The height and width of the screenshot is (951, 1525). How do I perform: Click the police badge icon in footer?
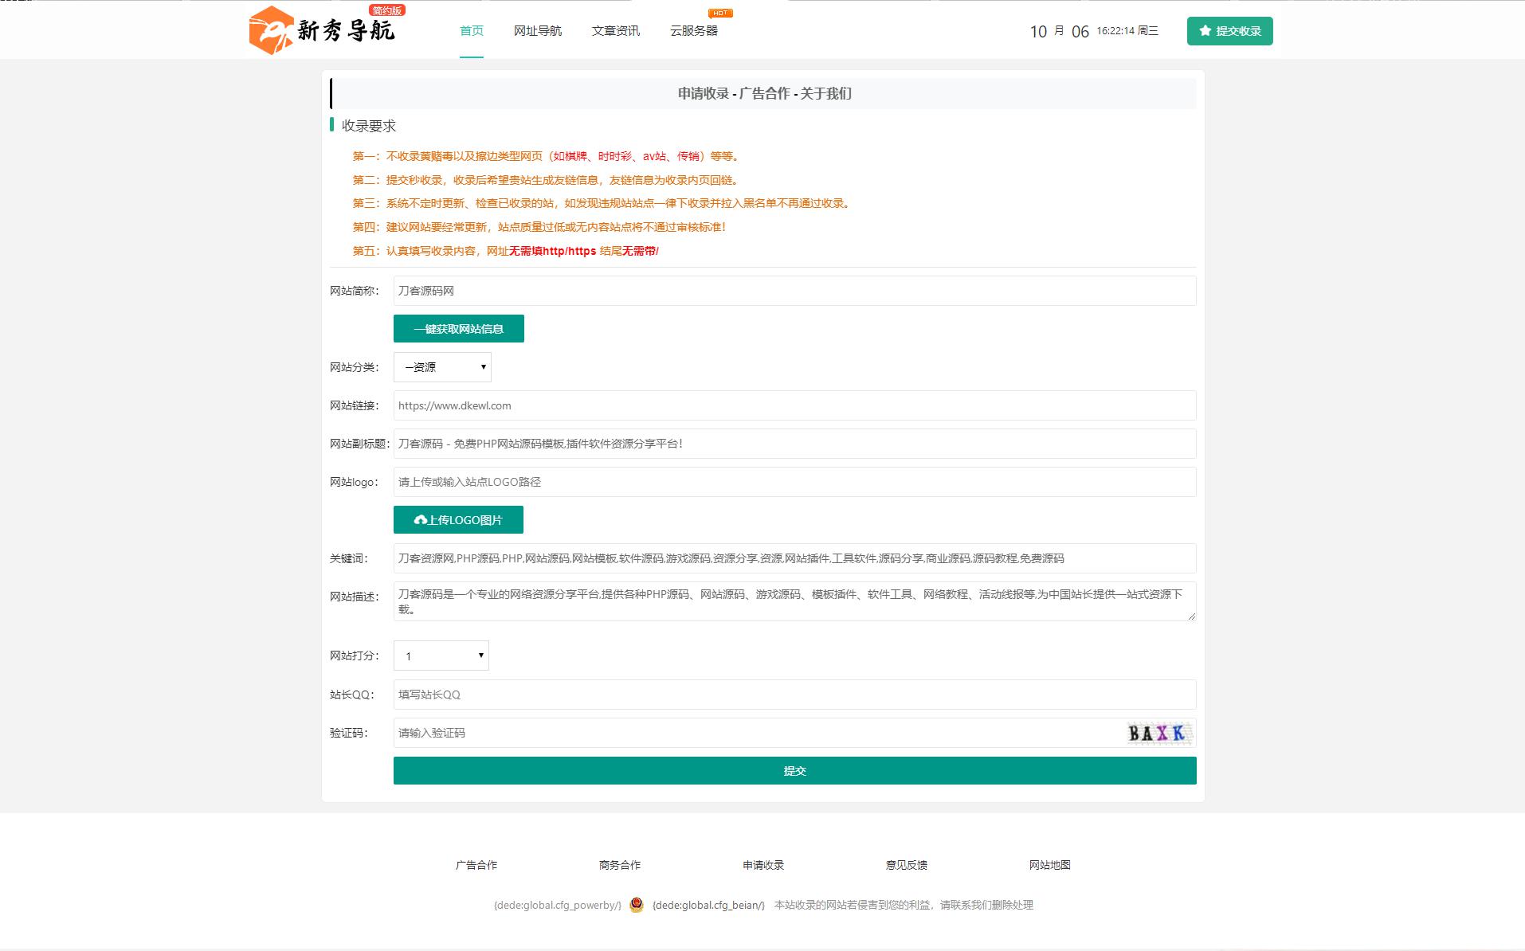637,905
